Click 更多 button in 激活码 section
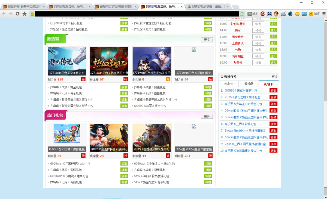The image size is (327, 199). [x=207, y=40]
